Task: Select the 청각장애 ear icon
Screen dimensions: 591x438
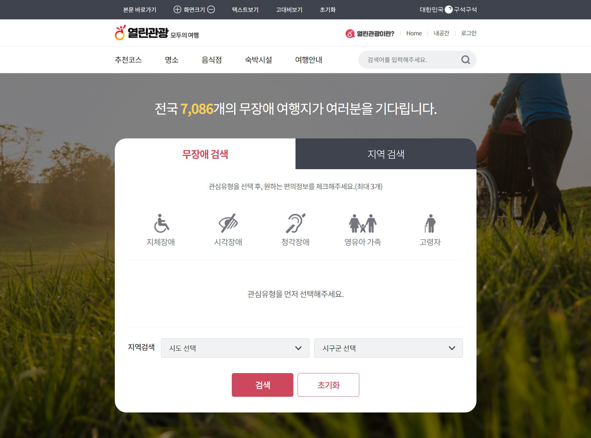Action: (295, 223)
